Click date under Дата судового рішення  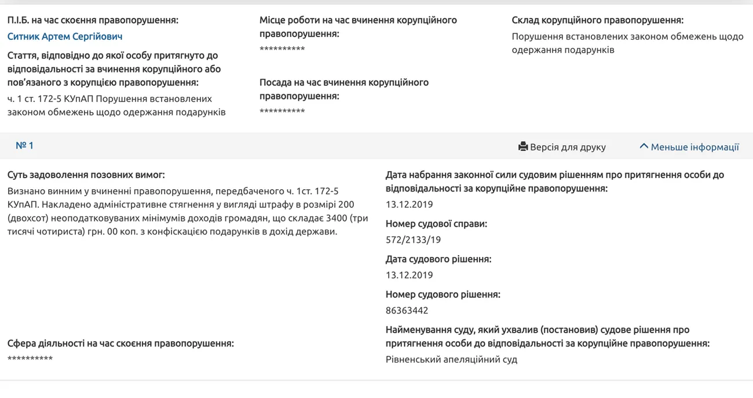pyautogui.click(x=409, y=275)
